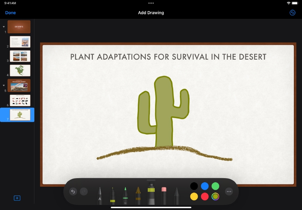This screenshot has width=302, height=210.
Task: Choose the green marker tool
Action: click(x=125, y=196)
